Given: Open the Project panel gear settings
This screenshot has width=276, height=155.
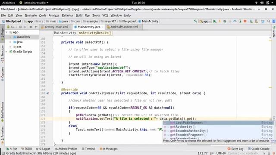Looking at the screenshot, I should tap(31, 27).
